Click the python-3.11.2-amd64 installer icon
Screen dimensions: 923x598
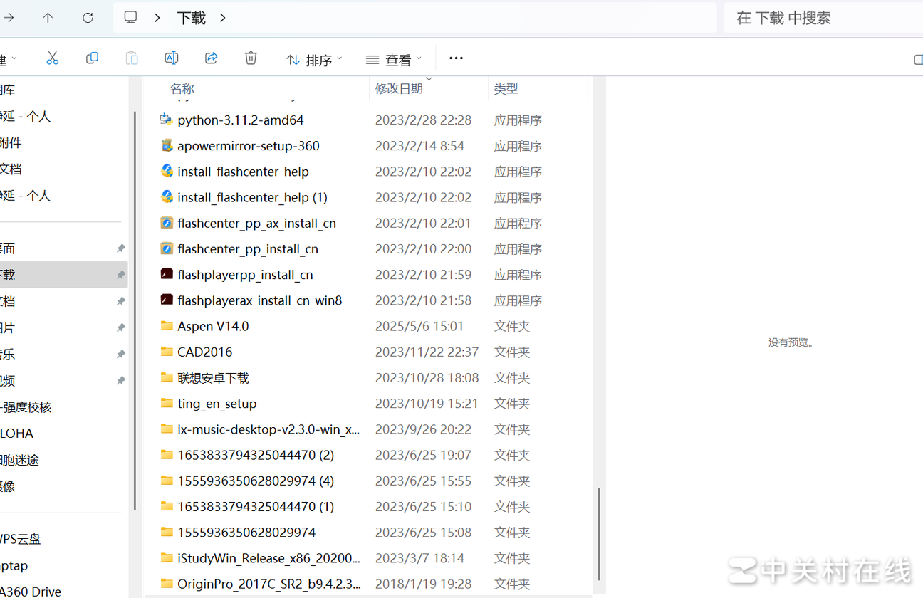167,120
